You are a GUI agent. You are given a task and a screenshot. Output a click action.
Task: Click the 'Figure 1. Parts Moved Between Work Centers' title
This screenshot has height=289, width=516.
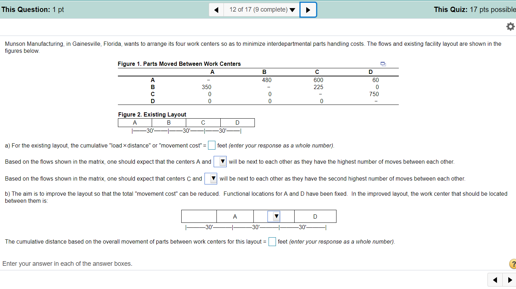click(179, 64)
